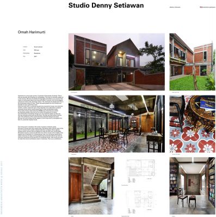The width and height of the screenshot is (216, 217).
Task: Click the caption under the tile close-up
Action: [x=176, y=154]
